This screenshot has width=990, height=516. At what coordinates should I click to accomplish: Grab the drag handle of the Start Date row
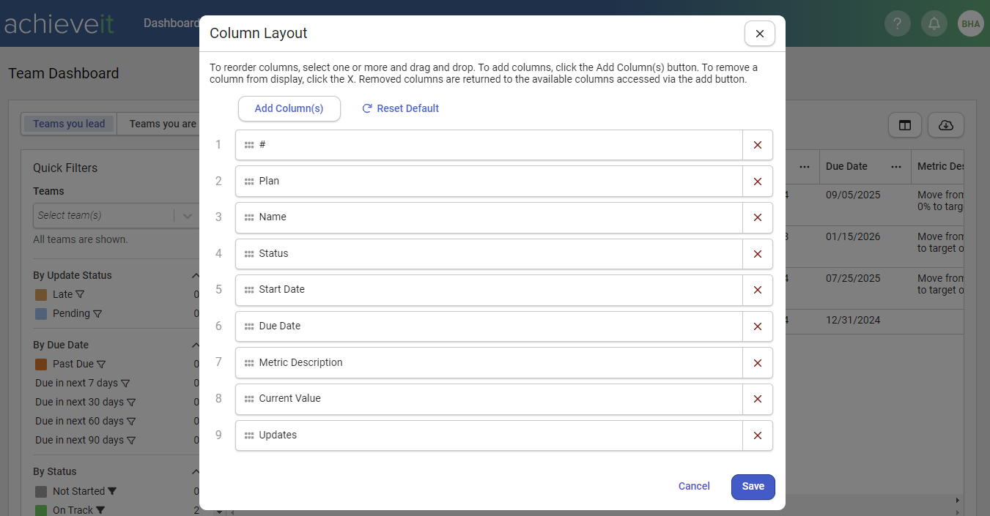[249, 290]
